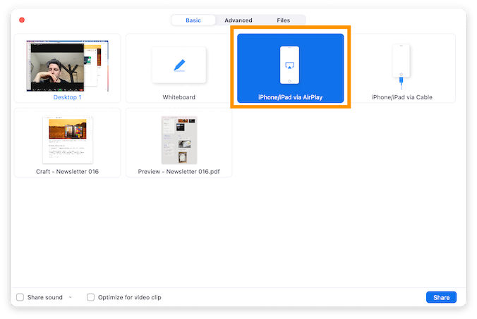Click the 'iPhone/iPad via AirPlay' label
Image resolution: width=477 pixels, height=319 pixels.
point(290,97)
